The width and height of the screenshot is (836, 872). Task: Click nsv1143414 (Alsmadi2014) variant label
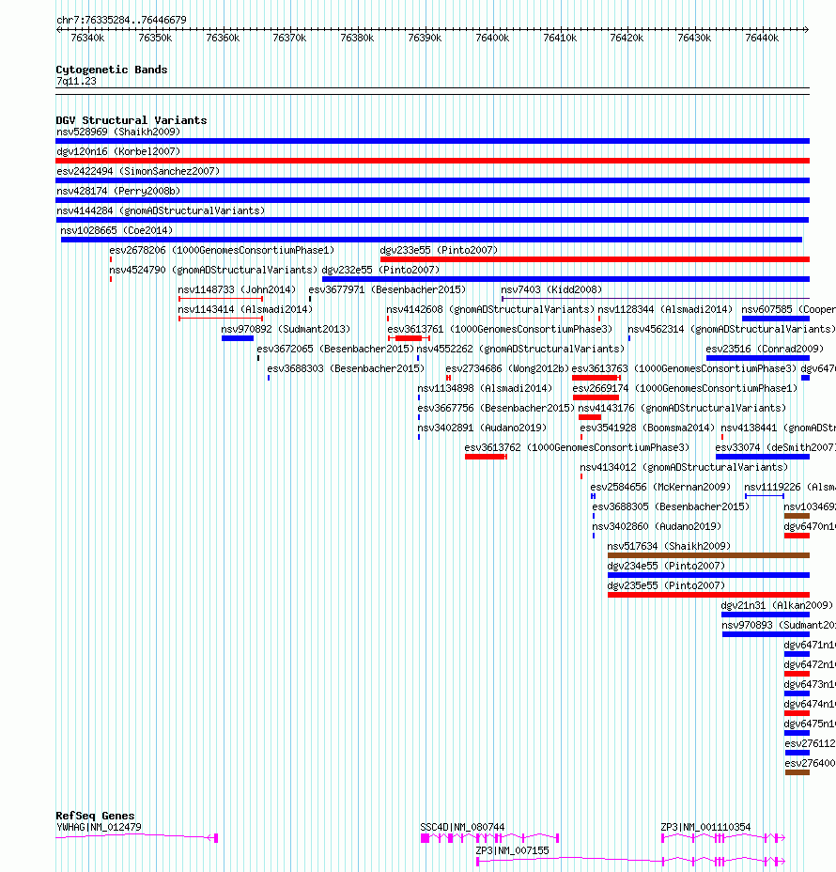coord(245,309)
